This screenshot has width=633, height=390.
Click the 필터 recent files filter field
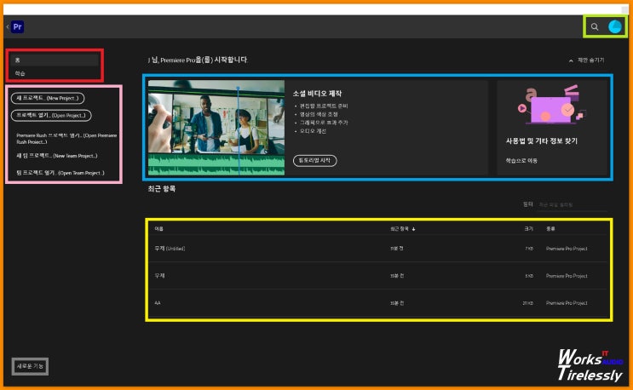tap(573, 205)
